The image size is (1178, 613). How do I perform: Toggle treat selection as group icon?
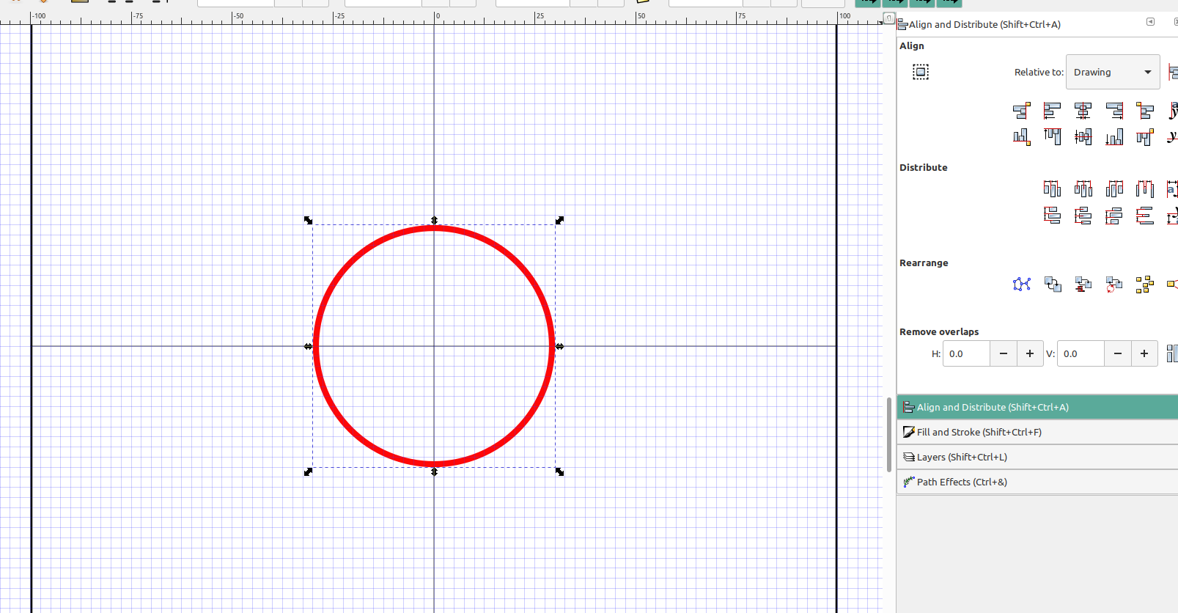(x=921, y=72)
